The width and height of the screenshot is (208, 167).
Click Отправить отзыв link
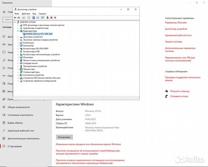pyautogui.click(x=179, y=96)
